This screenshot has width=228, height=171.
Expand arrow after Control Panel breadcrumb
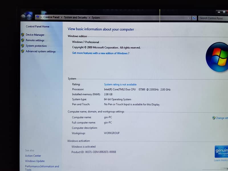tap(62, 17)
